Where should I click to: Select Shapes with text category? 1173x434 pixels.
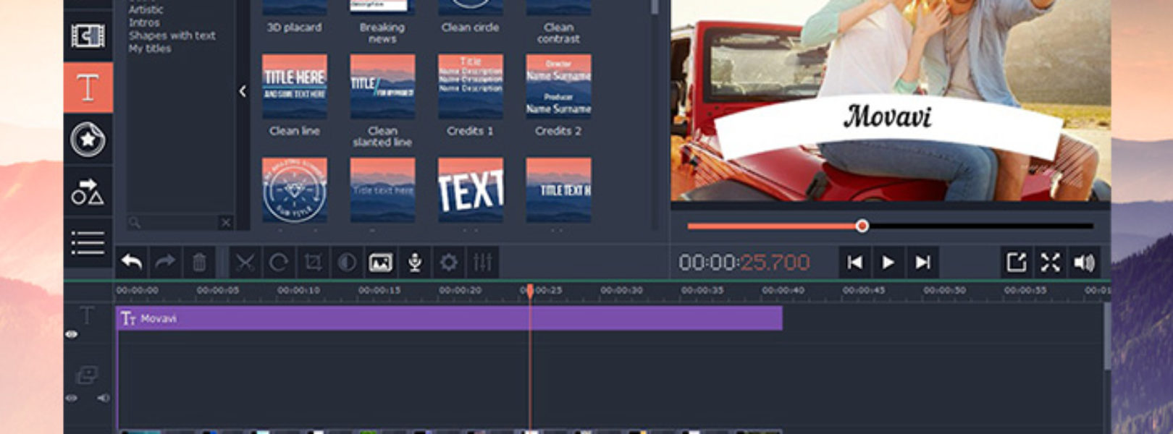point(172,35)
